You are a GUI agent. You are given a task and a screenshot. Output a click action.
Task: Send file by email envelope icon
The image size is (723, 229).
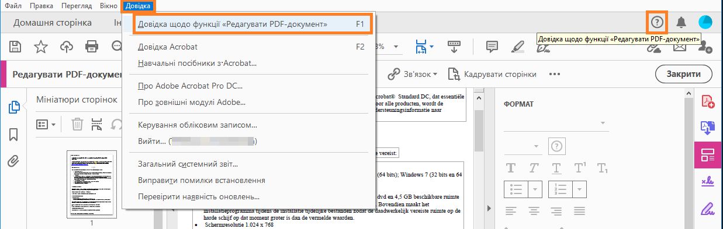(679, 47)
